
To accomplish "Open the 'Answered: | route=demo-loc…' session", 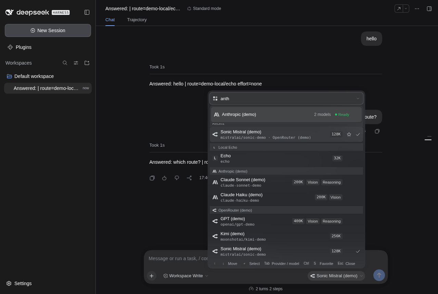I will coord(48,88).
